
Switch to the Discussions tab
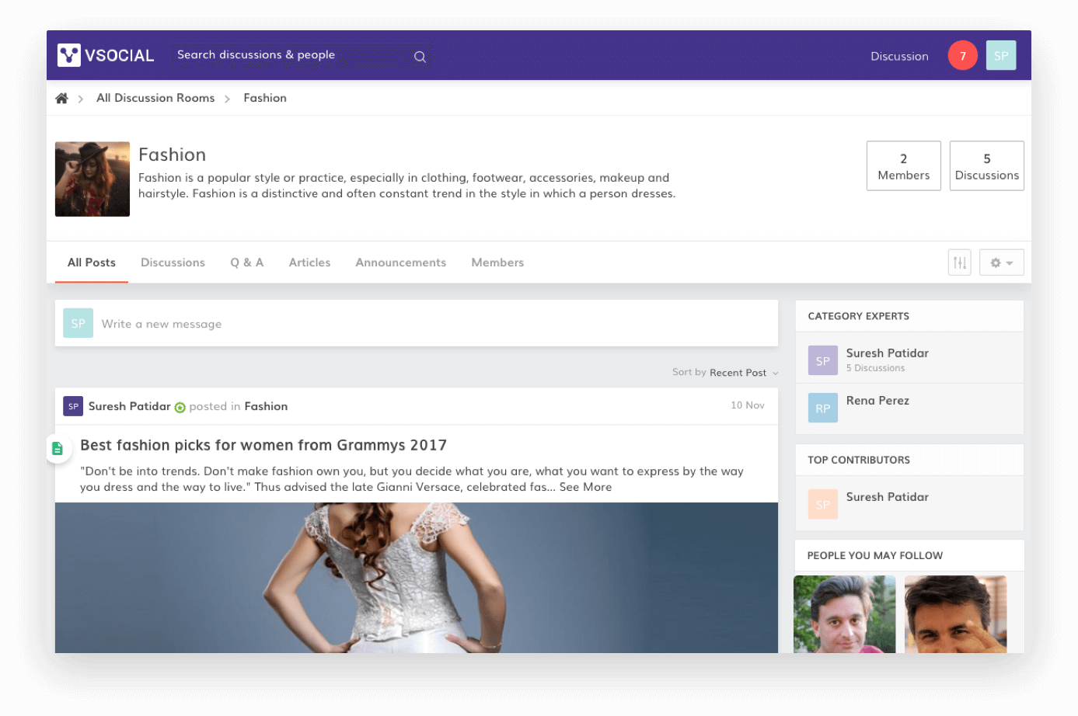[173, 262]
